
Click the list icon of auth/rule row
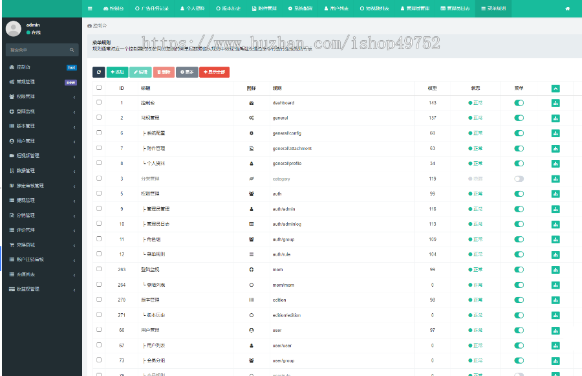pos(252,254)
